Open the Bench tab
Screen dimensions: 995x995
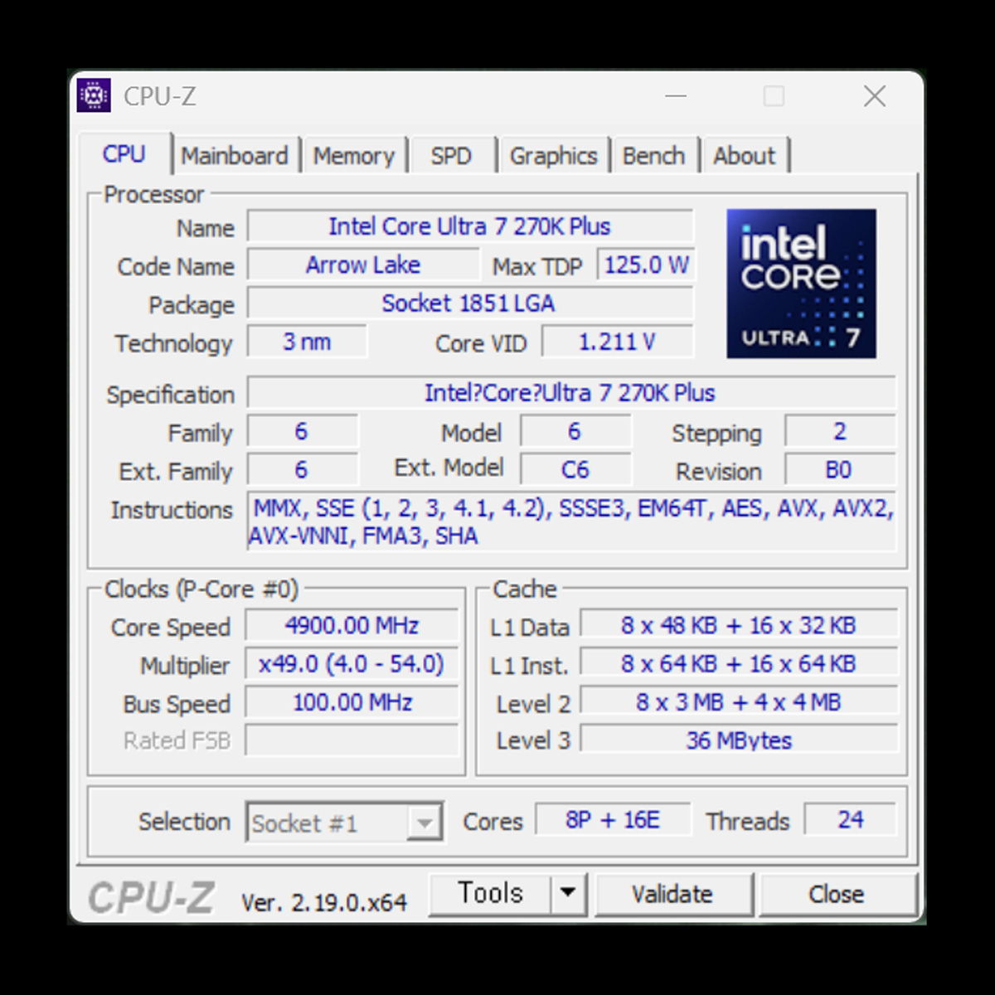653,156
